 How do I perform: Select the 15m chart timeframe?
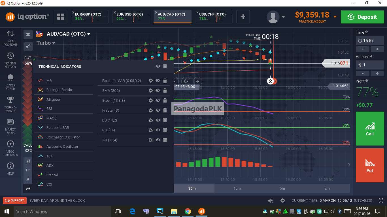(237, 188)
